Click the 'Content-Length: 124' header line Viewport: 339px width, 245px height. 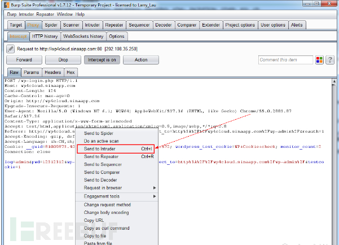coord(30,91)
